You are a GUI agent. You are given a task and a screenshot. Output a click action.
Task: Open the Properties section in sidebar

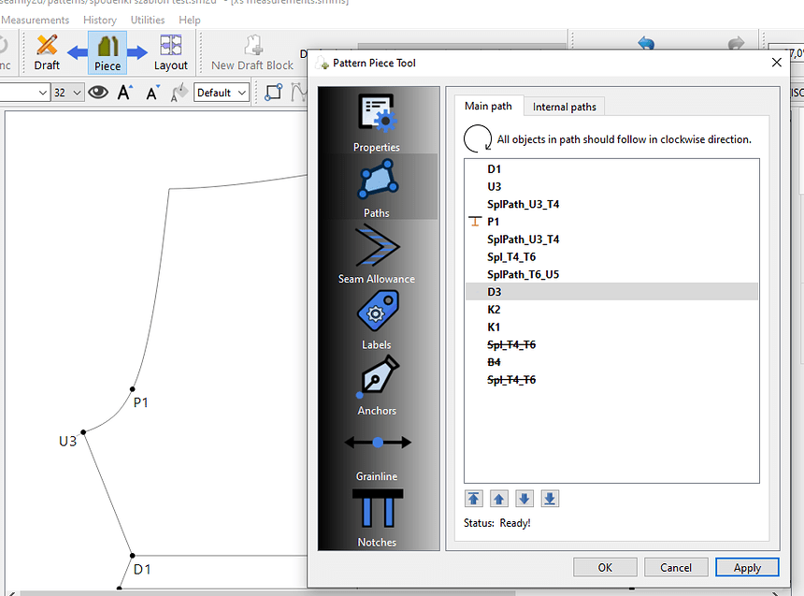pyautogui.click(x=377, y=122)
